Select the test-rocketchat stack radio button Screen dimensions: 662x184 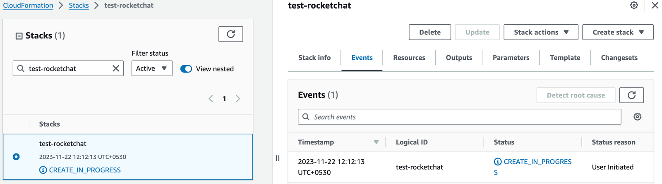tap(16, 157)
